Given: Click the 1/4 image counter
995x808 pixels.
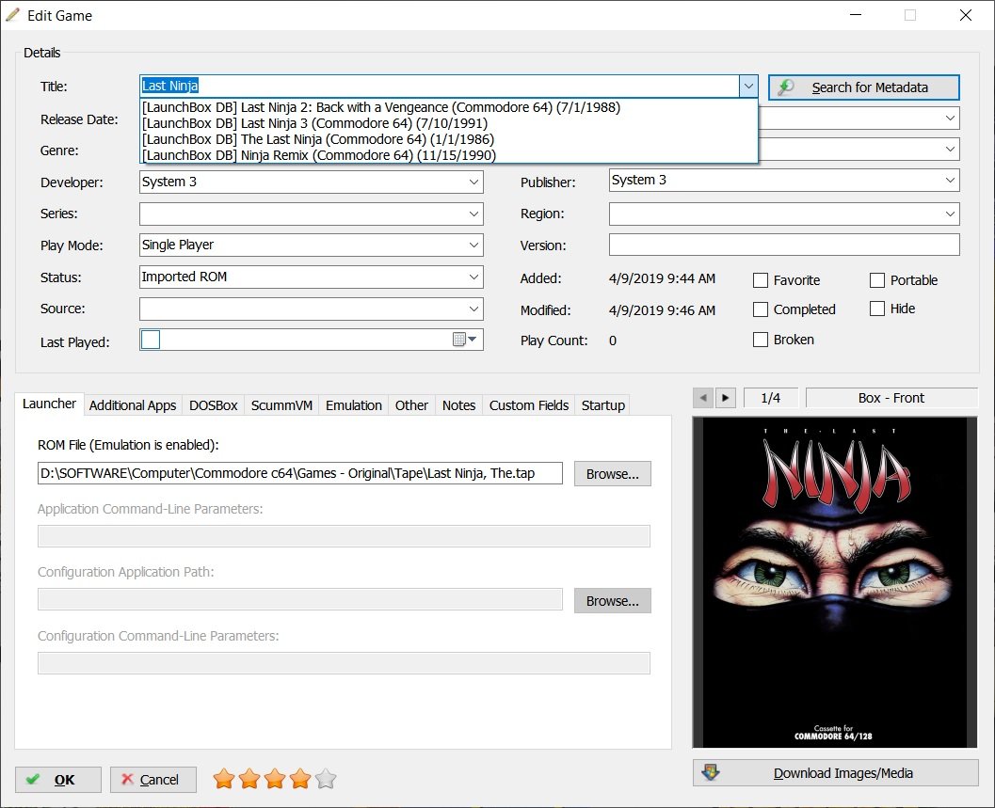Looking at the screenshot, I should tap(770, 398).
